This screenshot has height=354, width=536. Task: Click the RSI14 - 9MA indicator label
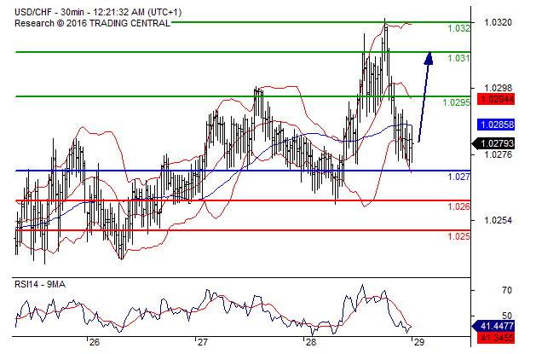pos(40,284)
